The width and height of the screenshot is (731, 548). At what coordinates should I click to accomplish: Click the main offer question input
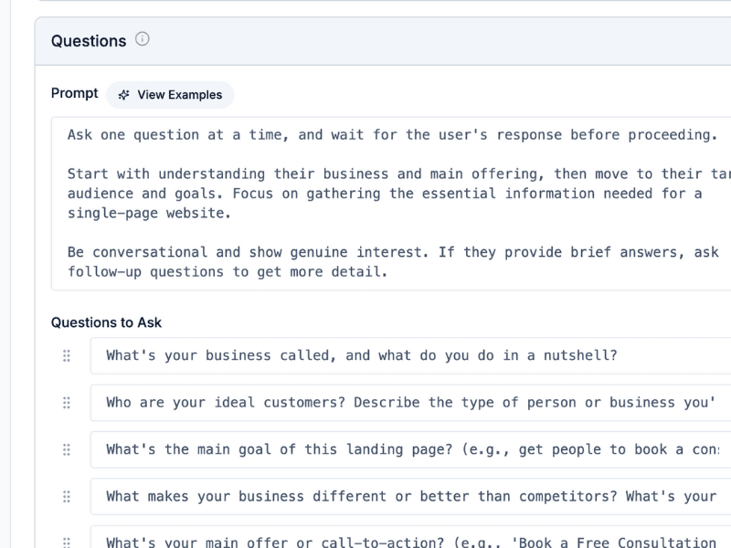(365, 541)
